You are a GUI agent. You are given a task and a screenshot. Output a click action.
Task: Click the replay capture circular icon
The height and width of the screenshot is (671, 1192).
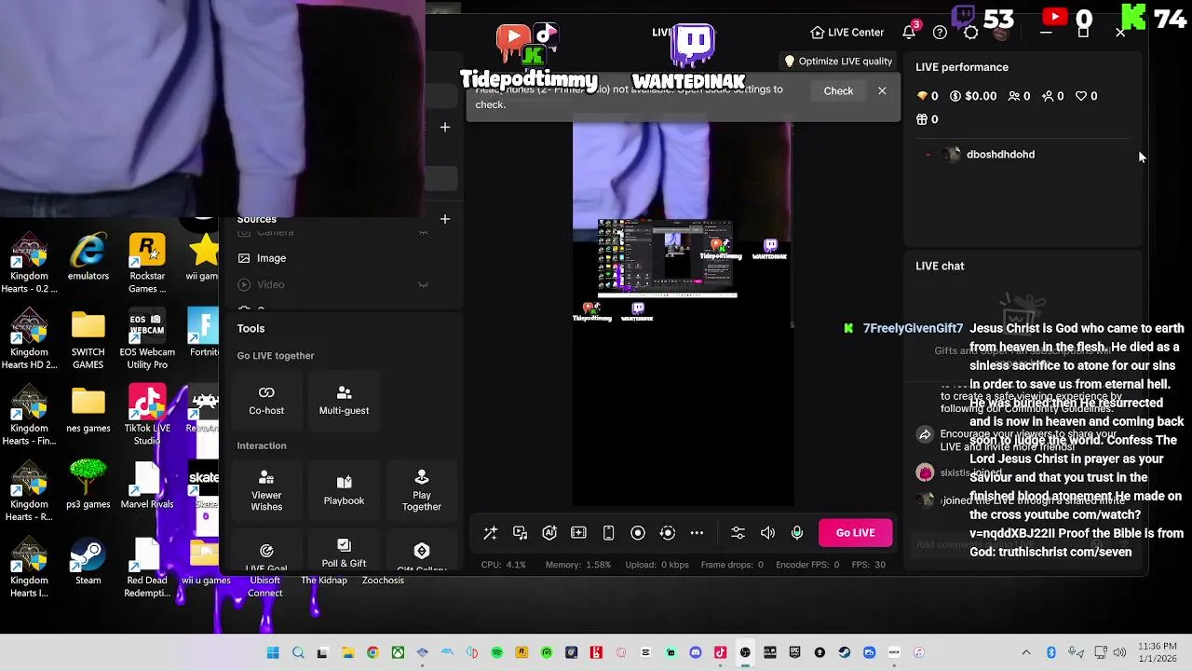pos(667,533)
